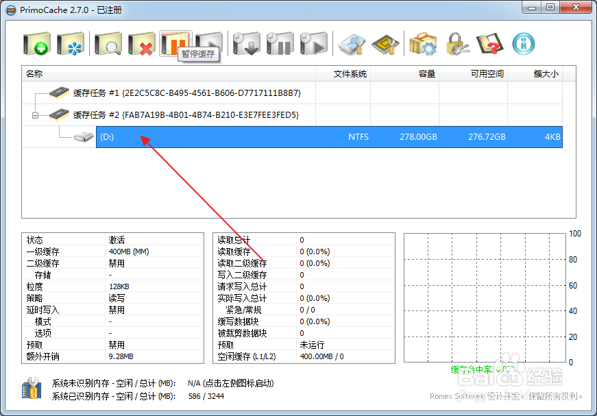Close the PrimoCache window
This screenshot has width=597, height=416.
[x=576, y=8]
